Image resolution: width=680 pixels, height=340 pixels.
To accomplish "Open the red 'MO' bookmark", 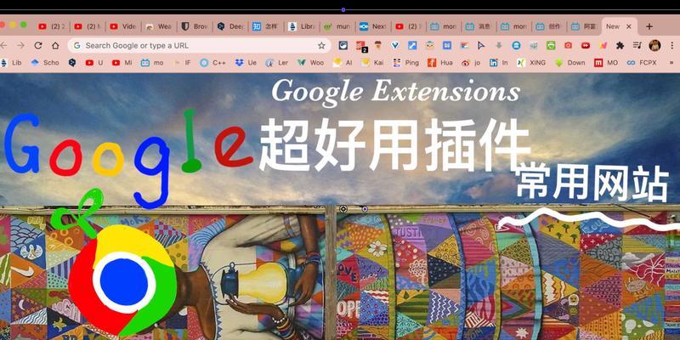I will tap(606, 63).
